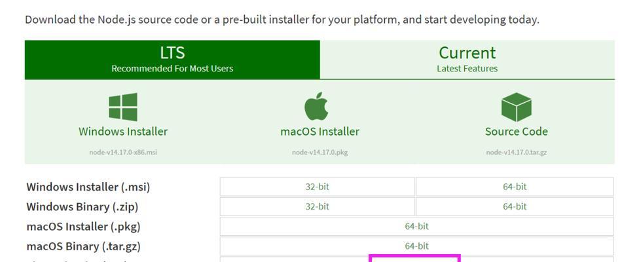Viewport: 639px width, 262px height.
Task: Download 64-bit macOS Binary (.tar.gz)
Action: pyautogui.click(x=417, y=246)
